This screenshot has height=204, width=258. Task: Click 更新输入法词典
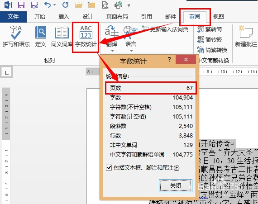[165, 29]
